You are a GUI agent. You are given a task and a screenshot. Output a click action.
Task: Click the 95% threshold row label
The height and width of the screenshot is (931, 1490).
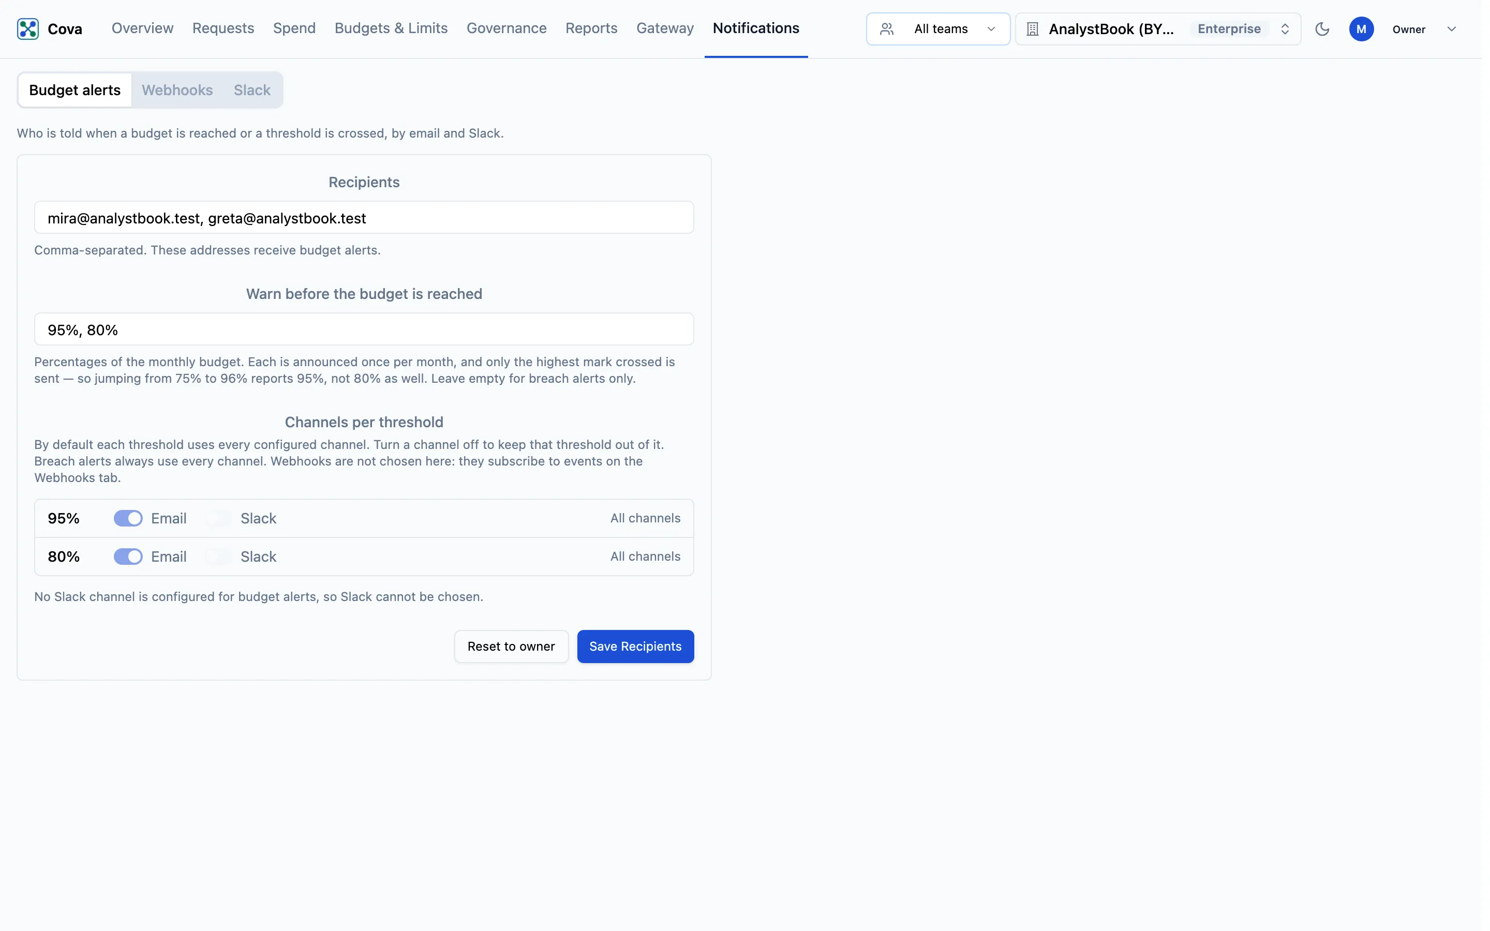64,518
